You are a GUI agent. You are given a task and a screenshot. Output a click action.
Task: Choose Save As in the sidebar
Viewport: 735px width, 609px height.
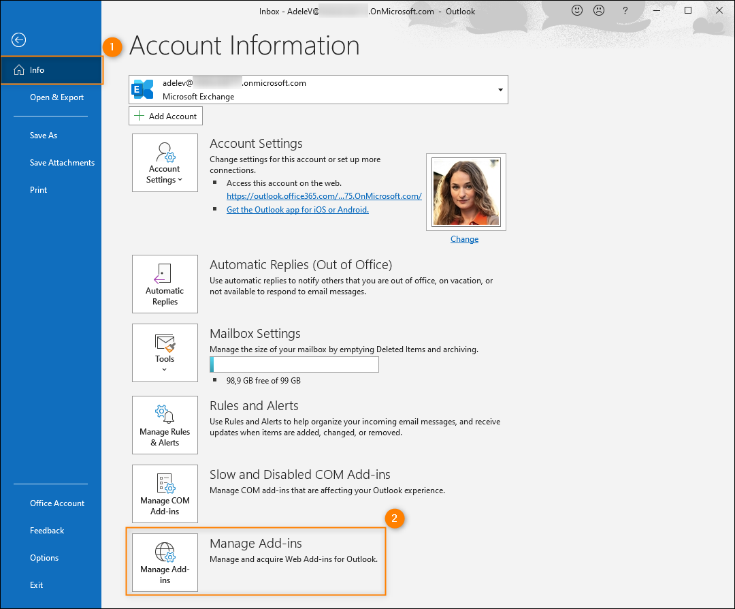tap(43, 135)
